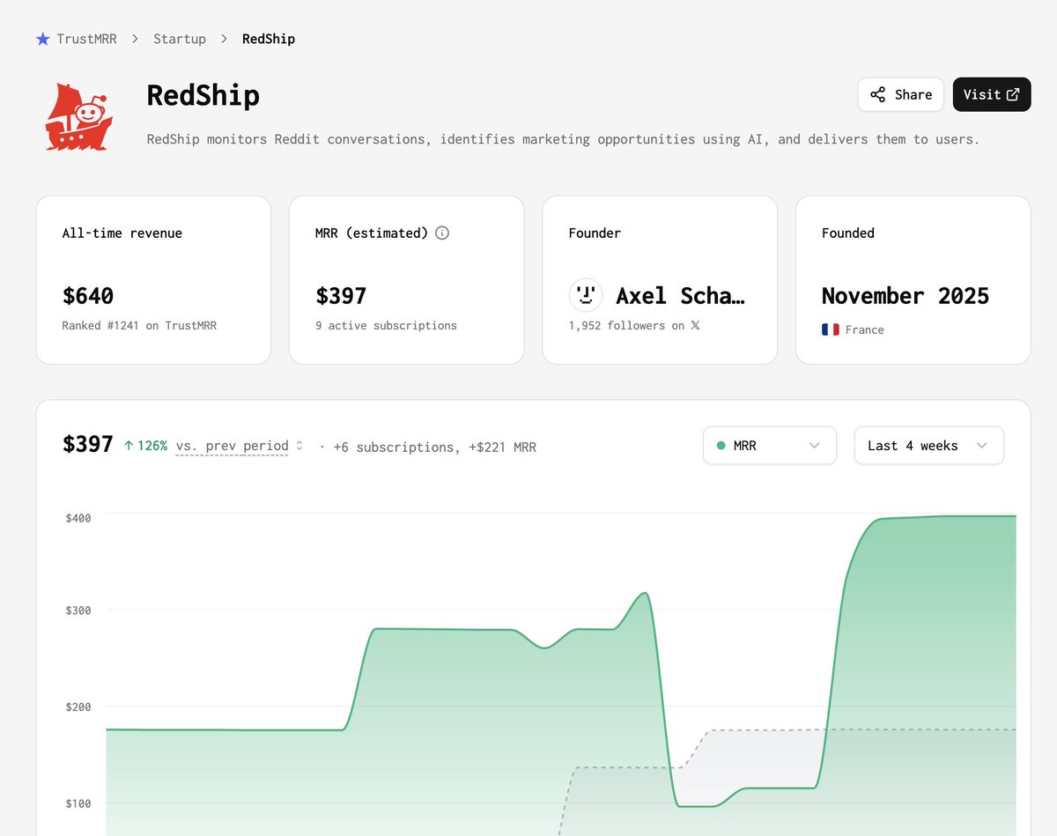This screenshot has width=1057, height=836.
Task: Click the info icon beside MRR (estimated)
Action: (x=442, y=233)
